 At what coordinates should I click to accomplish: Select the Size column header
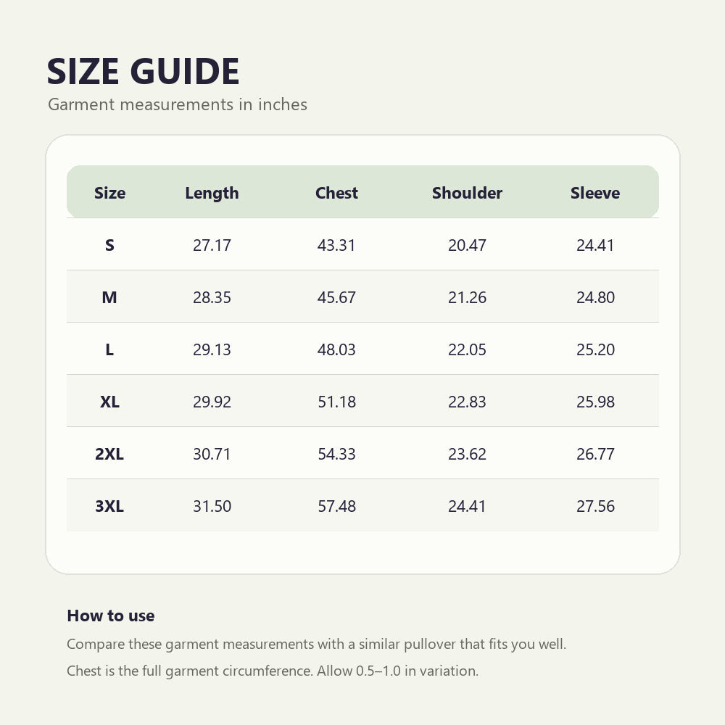click(x=109, y=193)
